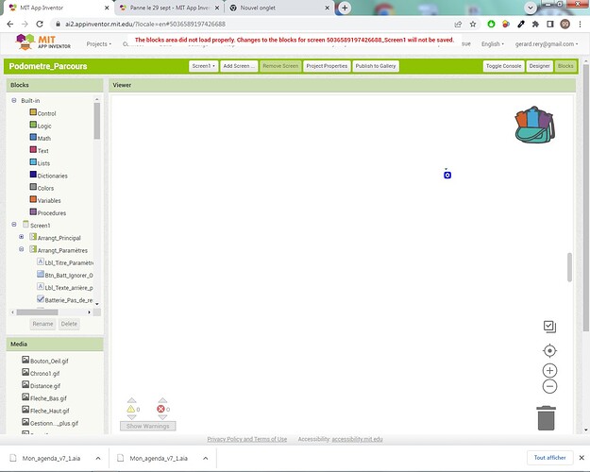Open the Screen1 dropdown button
Image resolution: width=590 pixels, height=472 pixels.
[x=204, y=66]
